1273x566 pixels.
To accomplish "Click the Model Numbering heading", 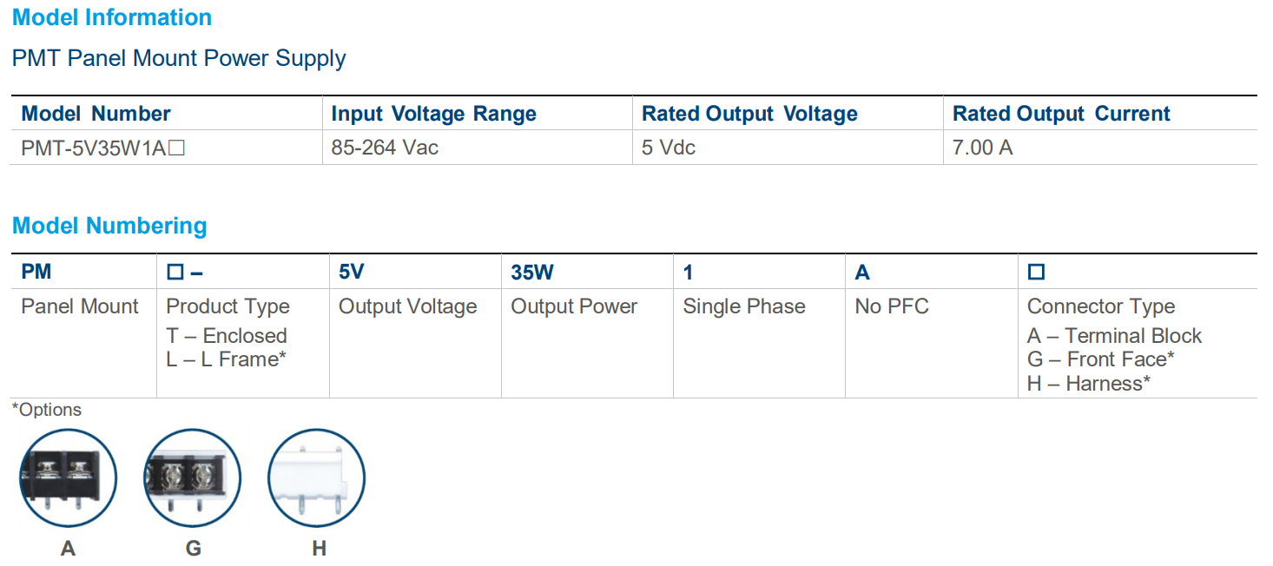I will tap(109, 226).
